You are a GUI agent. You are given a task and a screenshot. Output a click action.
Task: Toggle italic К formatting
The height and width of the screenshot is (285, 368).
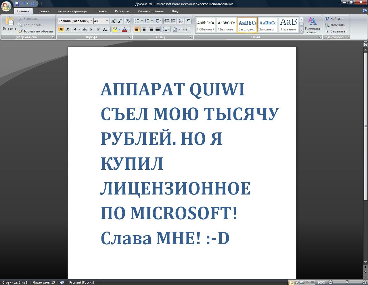[68, 29]
